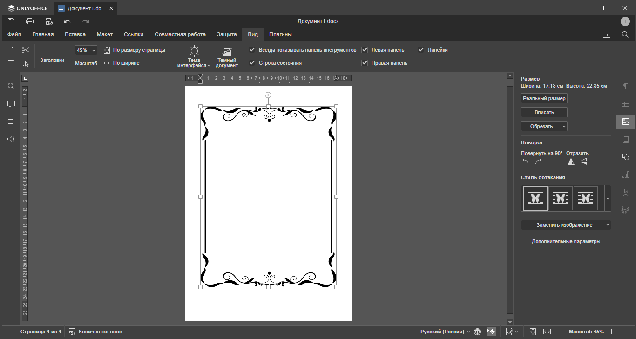Click the vertical scrollbar thumb
This screenshot has height=339, width=636.
[x=510, y=200]
